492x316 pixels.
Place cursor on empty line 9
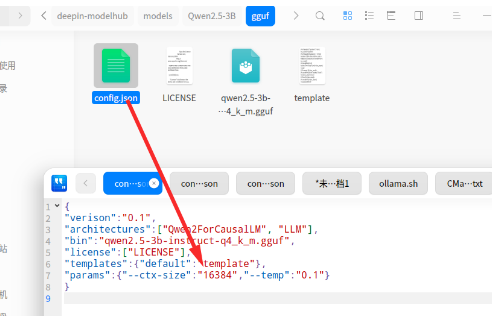[278, 298]
